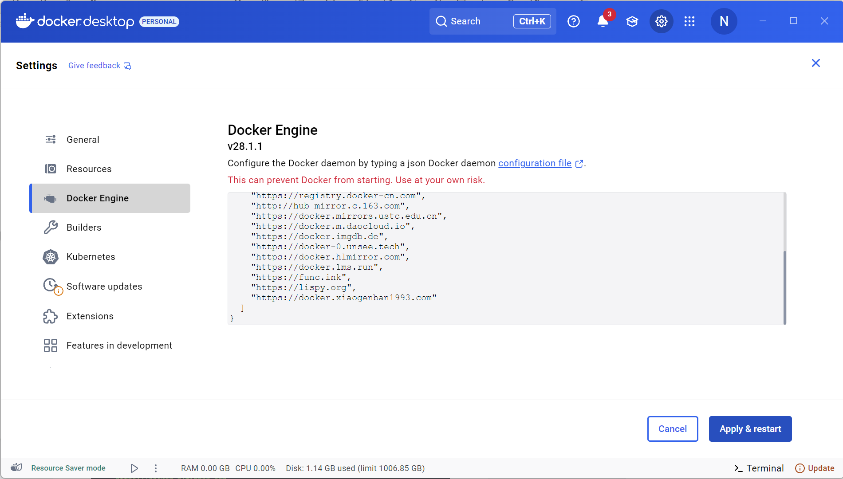The width and height of the screenshot is (843, 479).
Task: Open the Resources settings tab
Action: (89, 169)
